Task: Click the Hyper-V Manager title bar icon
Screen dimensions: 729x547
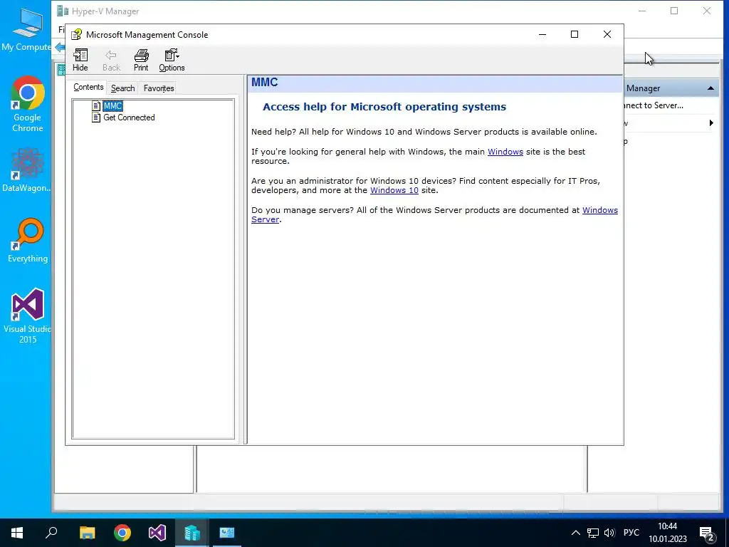Action: 63,11
